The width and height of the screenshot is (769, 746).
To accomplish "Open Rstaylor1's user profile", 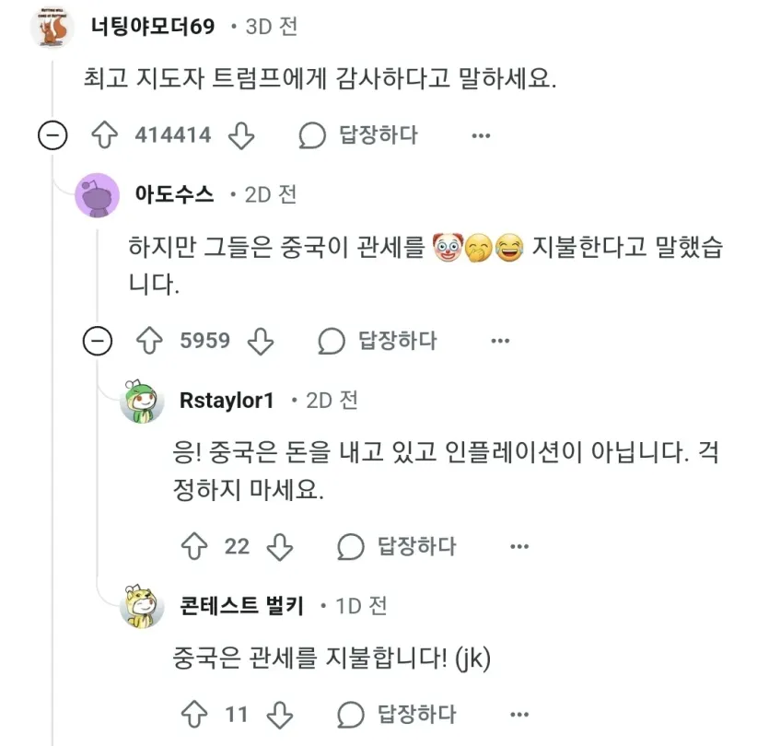I will point(227,401).
